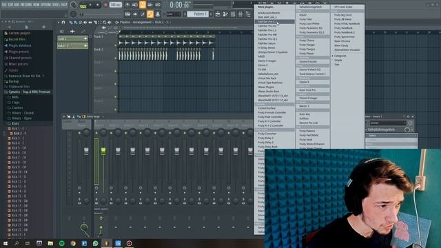Select the Tree view option
Image resolution: width=441 pixels, height=248 pixels.
[337, 64]
